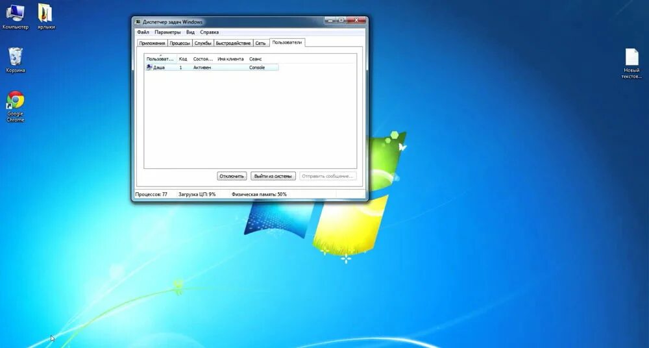The image size is (649, 348).
Task: Click the Активен status cell
Action: pyautogui.click(x=202, y=68)
